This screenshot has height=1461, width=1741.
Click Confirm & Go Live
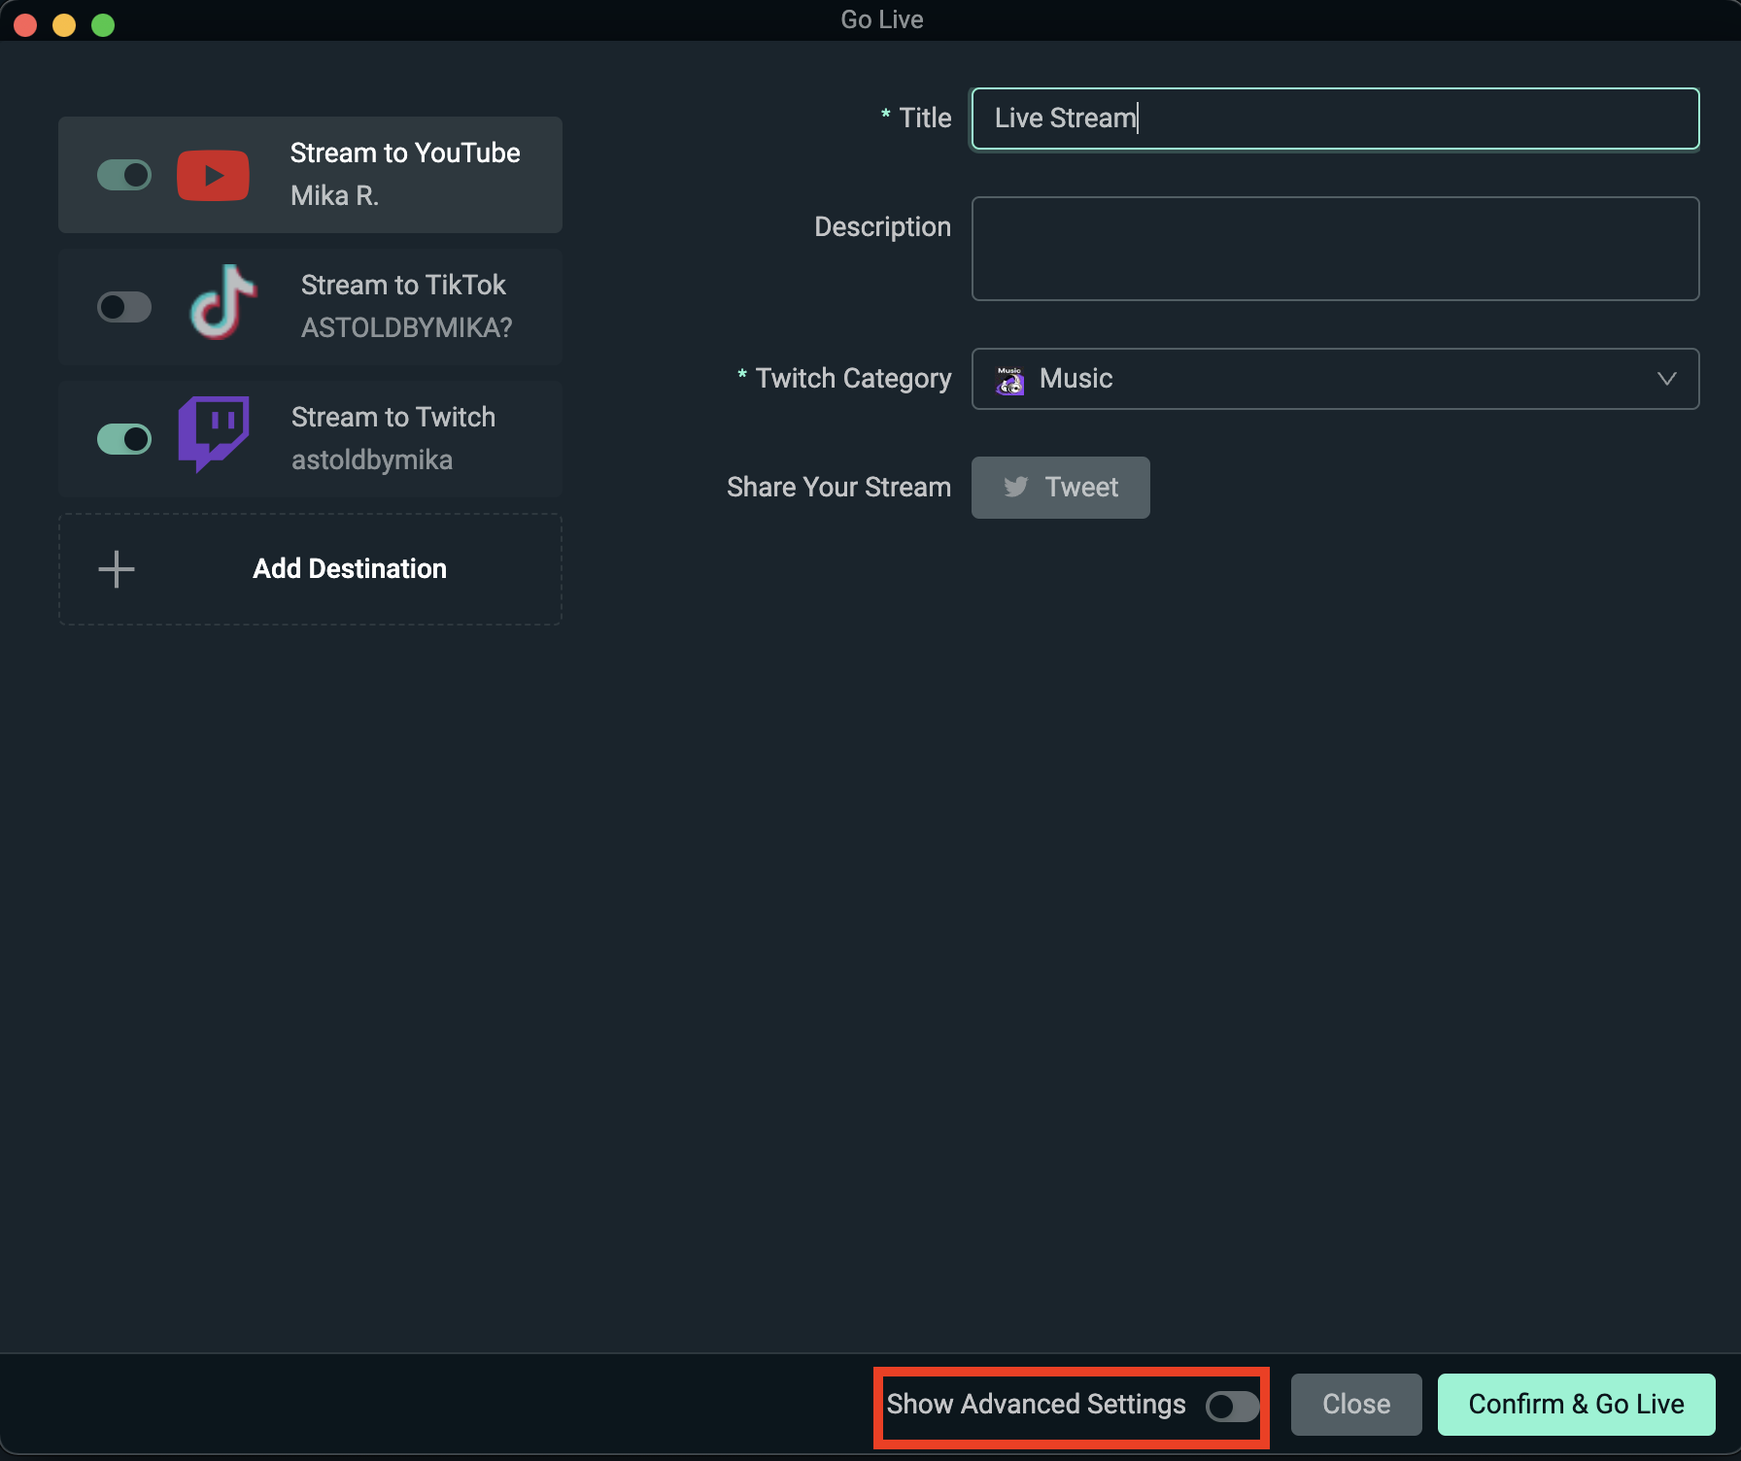point(1575,1404)
